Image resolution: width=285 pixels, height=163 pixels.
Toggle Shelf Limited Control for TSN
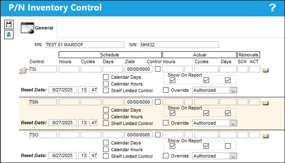coord(106,123)
